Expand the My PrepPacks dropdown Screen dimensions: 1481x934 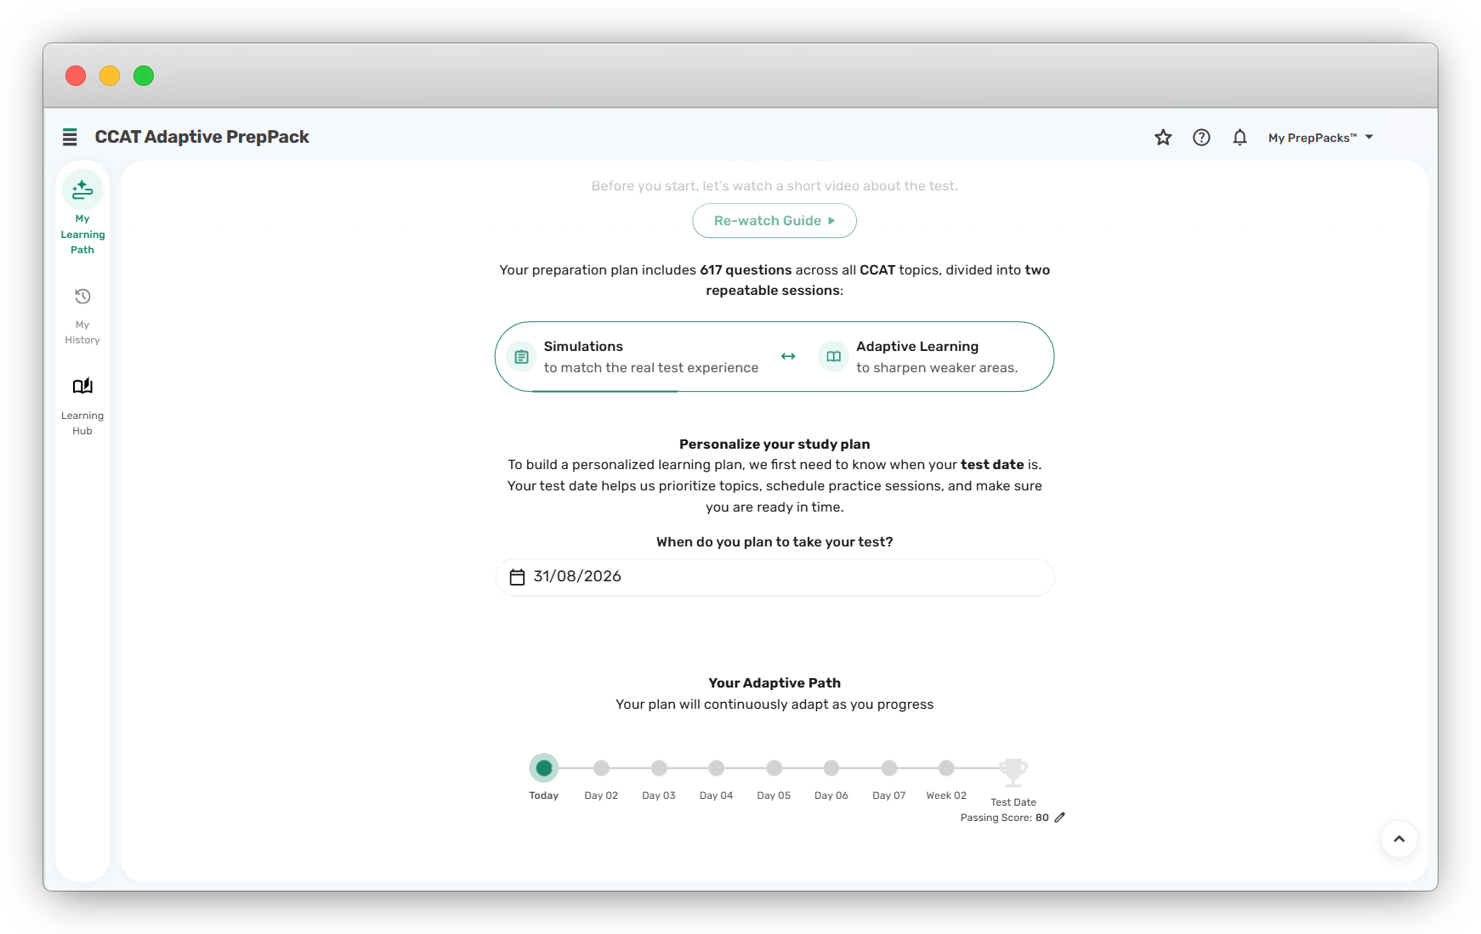(1320, 138)
